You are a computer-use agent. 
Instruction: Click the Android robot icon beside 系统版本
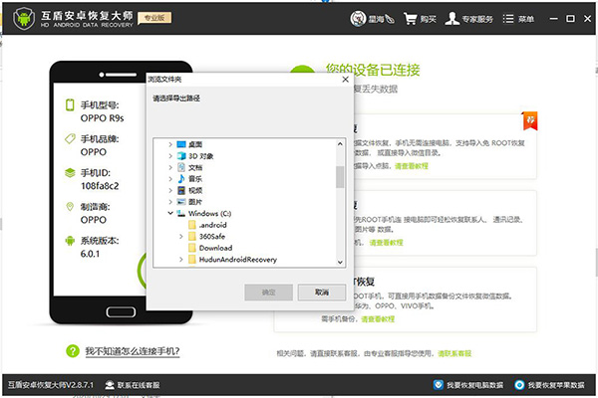tap(70, 241)
